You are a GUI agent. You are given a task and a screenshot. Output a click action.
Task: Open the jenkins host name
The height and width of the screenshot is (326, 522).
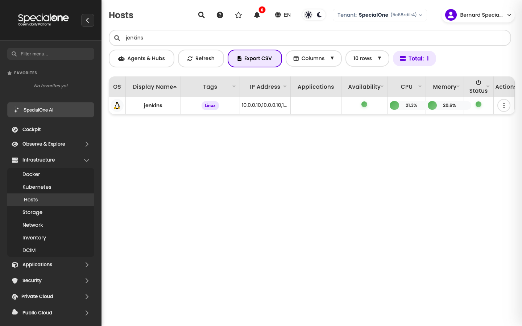(x=153, y=105)
